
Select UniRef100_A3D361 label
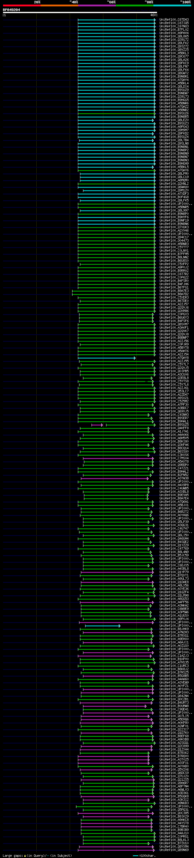pyautogui.click(x=174, y=793)
